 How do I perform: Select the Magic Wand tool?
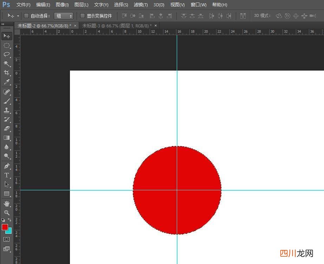click(7, 64)
